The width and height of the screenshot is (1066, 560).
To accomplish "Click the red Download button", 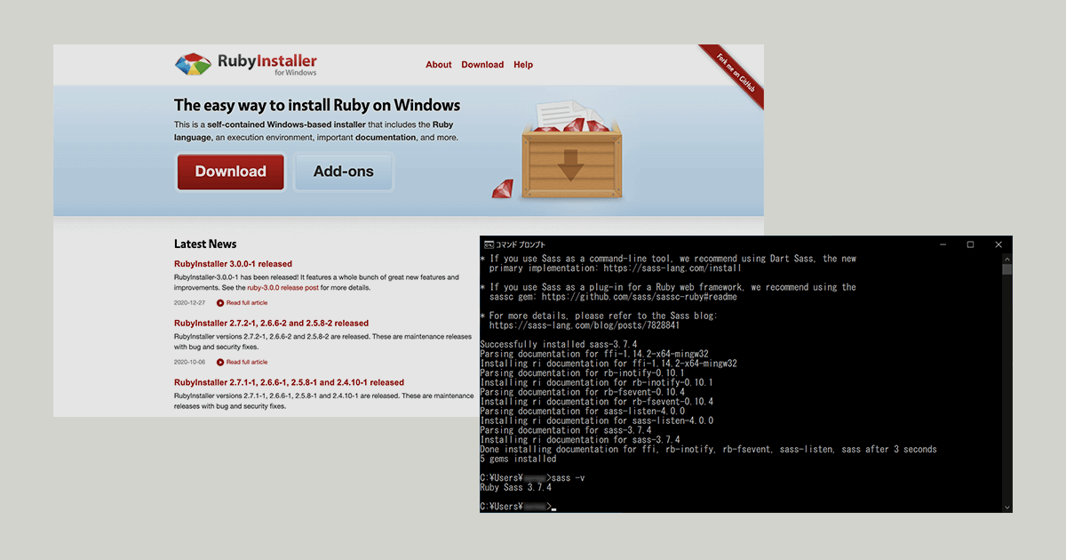I will coord(231,172).
